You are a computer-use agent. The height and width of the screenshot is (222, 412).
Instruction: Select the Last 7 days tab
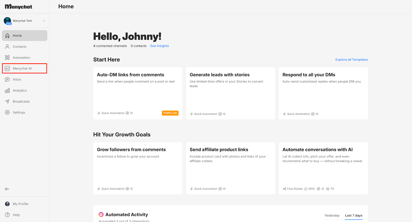pos(354,216)
